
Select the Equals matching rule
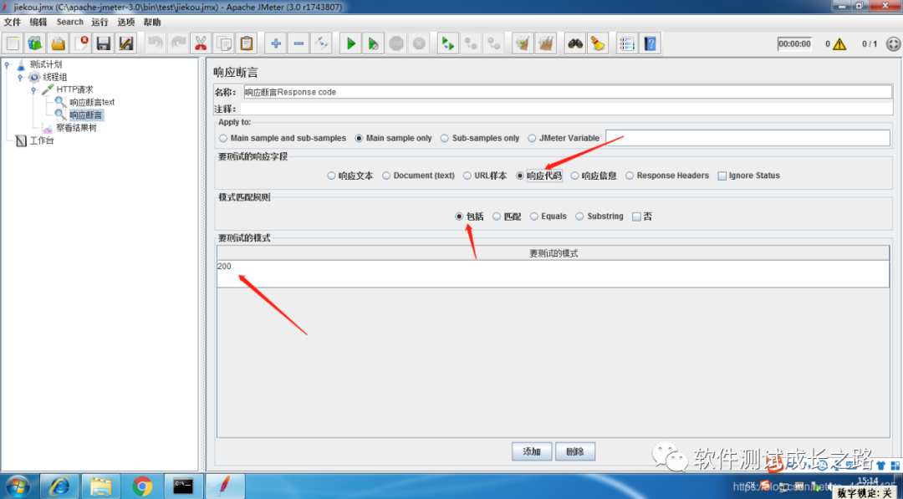534,216
